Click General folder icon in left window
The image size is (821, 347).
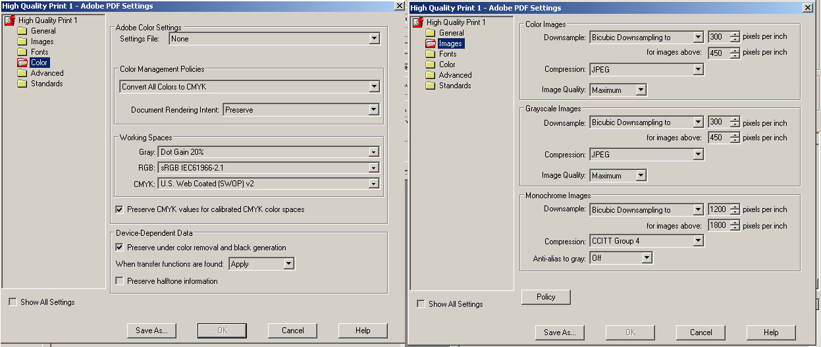click(x=22, y=31)
